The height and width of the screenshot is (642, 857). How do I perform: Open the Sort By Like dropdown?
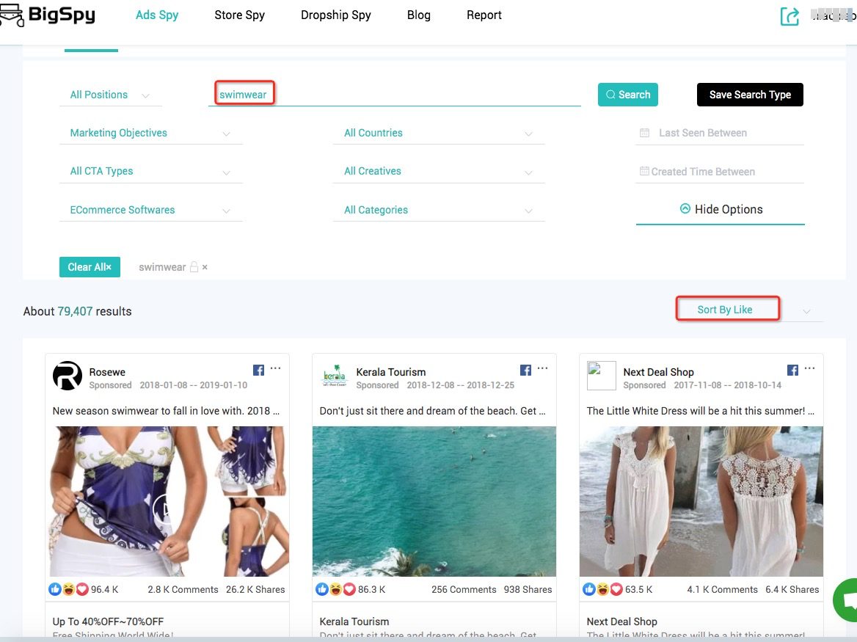coord(749,310)
